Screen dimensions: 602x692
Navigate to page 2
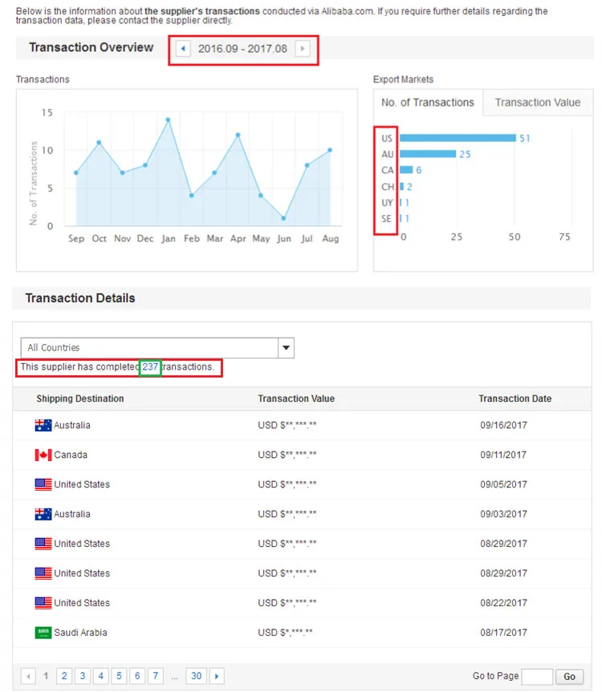pyautogui.click(x=64, y=676)
